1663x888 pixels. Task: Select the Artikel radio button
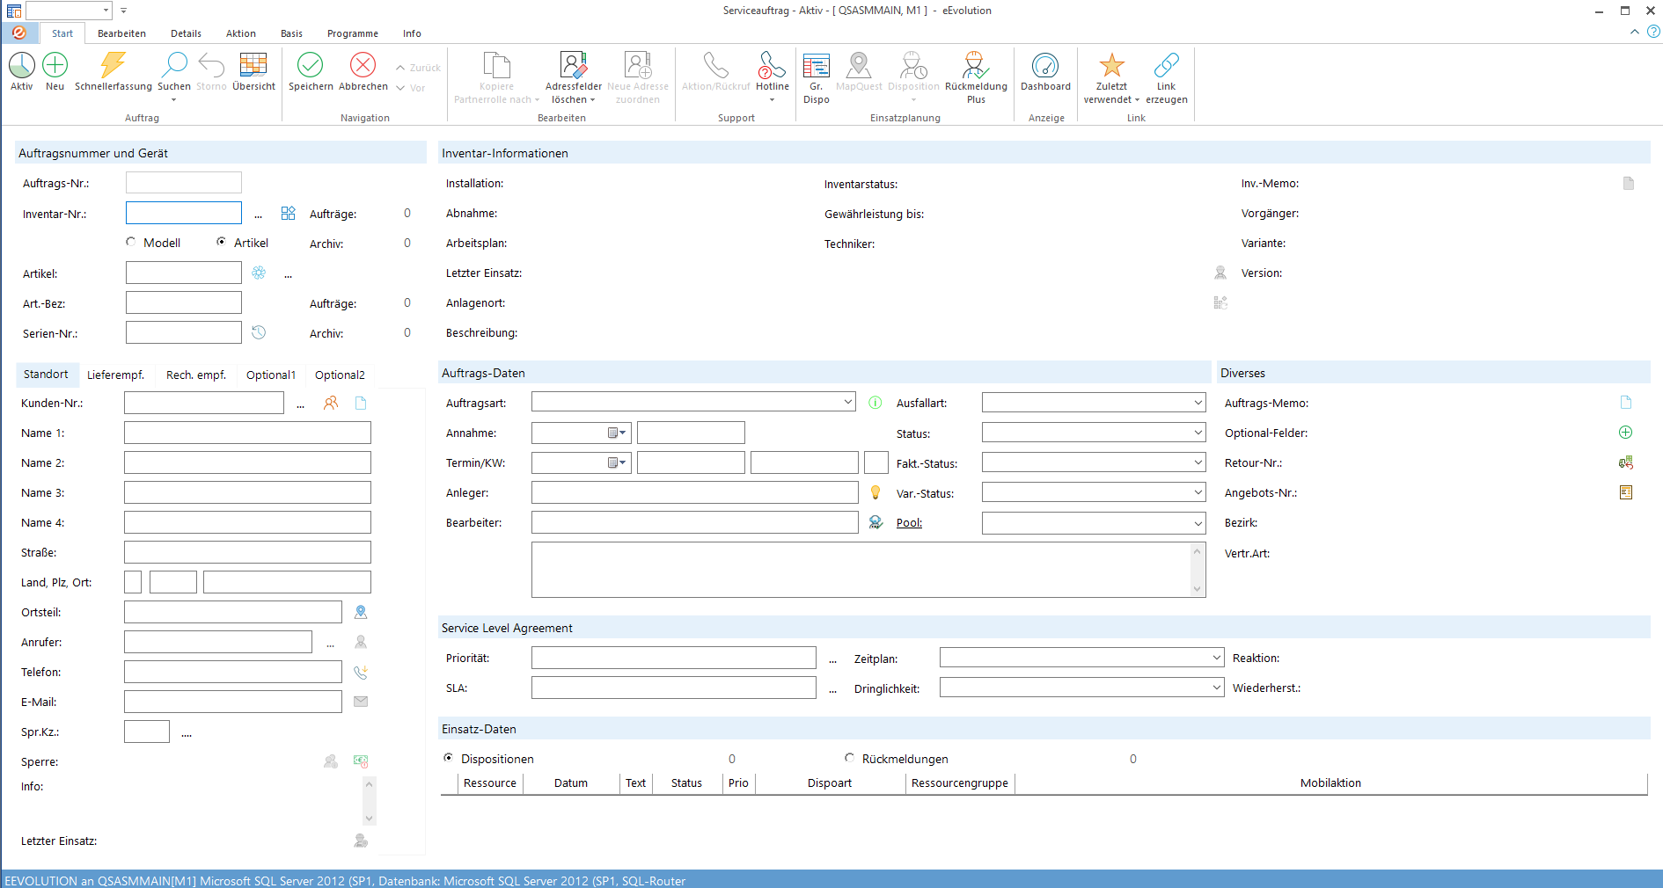pyautogui.click(x=222, y=242)
